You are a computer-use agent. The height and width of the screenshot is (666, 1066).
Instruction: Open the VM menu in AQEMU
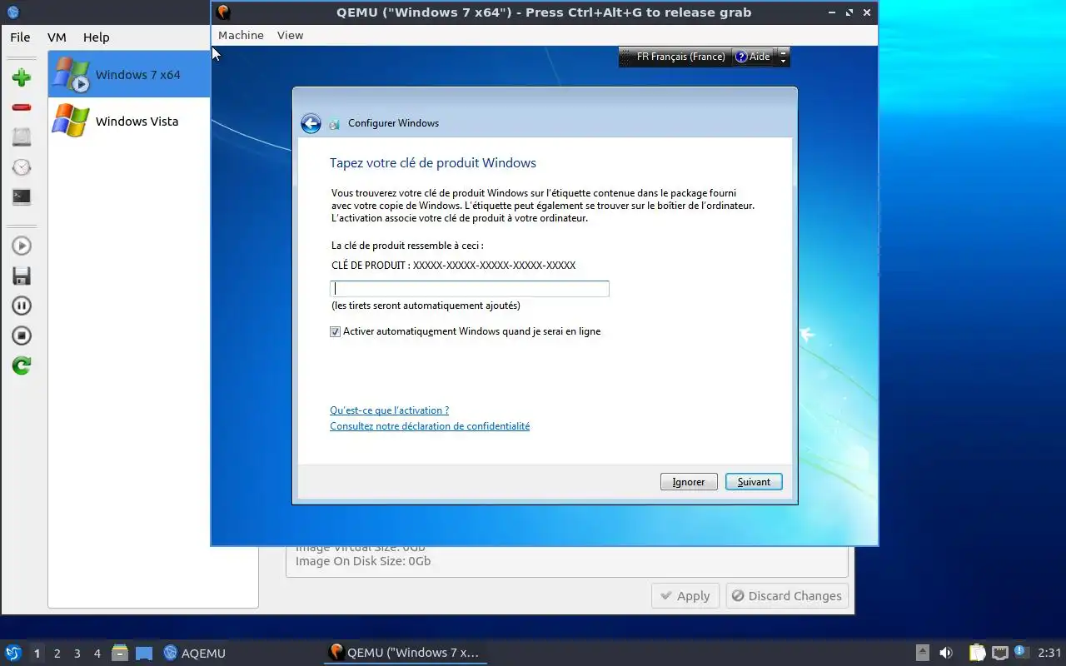(57, 37)
